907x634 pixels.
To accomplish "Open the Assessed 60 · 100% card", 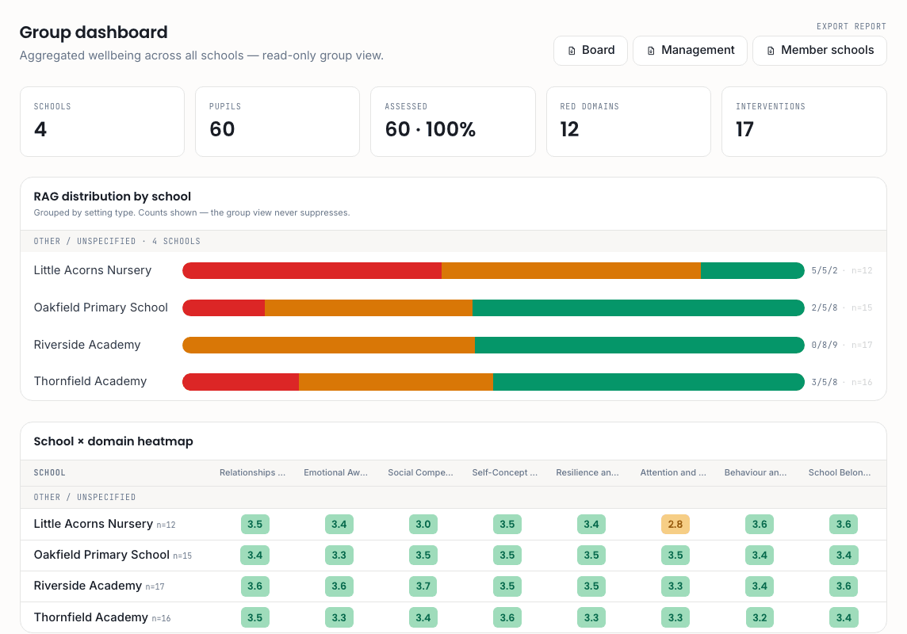I will click(453, 121).
